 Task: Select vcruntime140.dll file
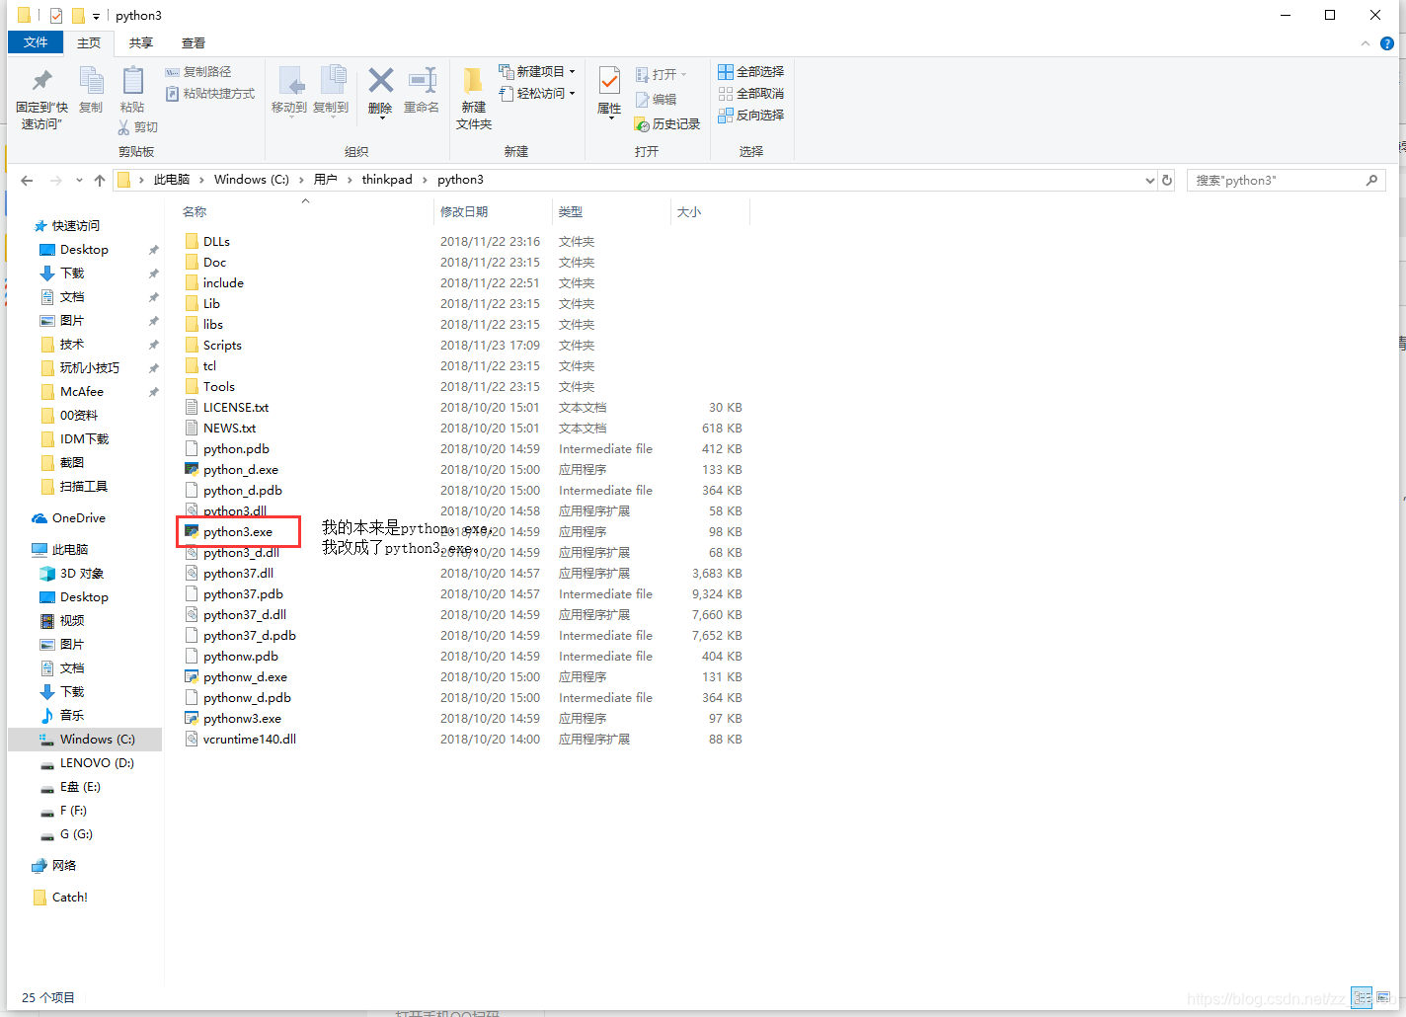(250, 740)
